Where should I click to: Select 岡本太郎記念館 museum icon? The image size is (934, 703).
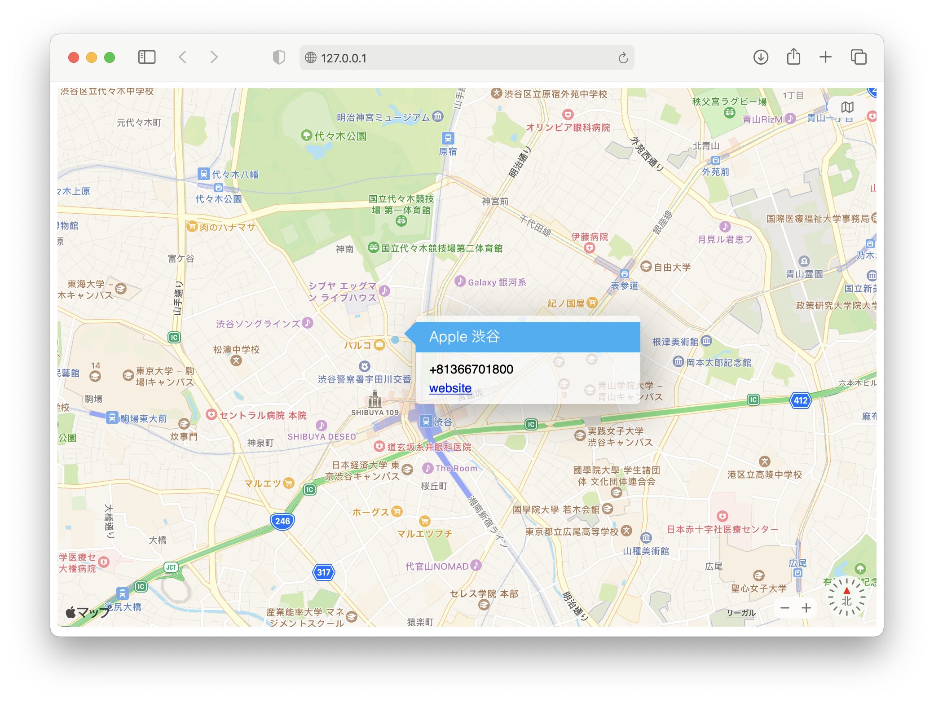[x=678, y=361]
